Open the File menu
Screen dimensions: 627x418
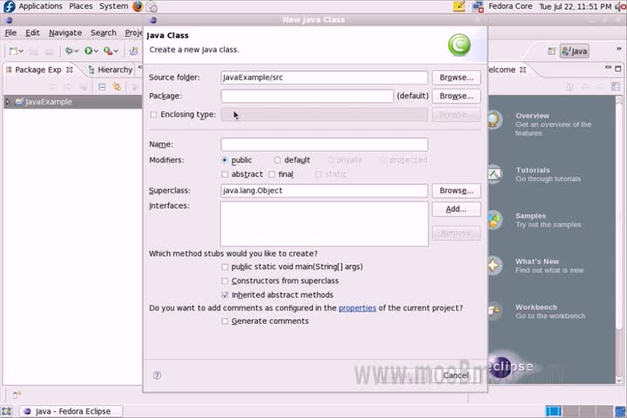(10, 33)
